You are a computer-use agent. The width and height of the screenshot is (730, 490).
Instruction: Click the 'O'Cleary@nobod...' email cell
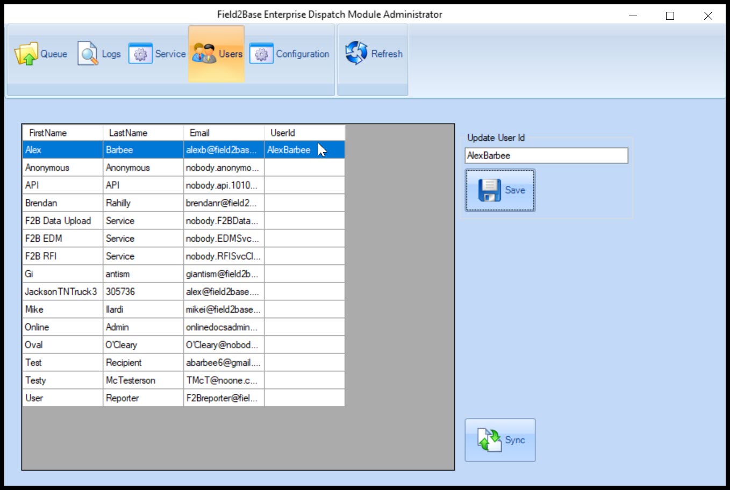pos(224,345)
